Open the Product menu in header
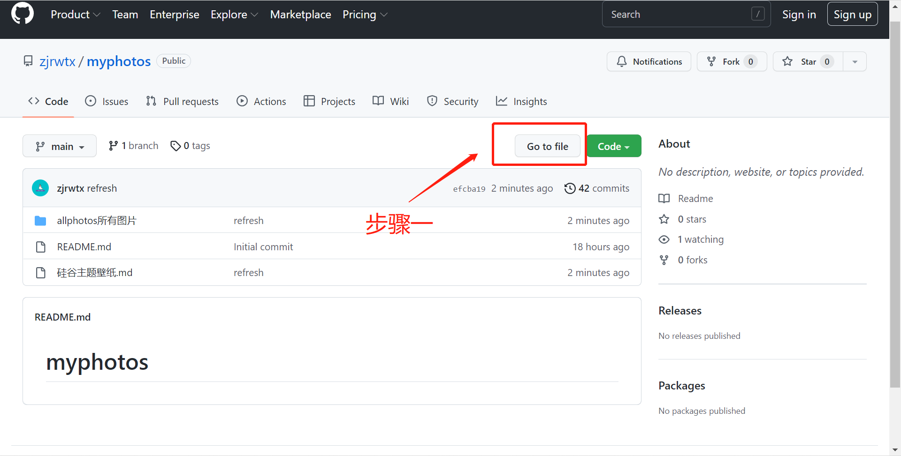This screenshot has height=456, width=901. point(76,15)
